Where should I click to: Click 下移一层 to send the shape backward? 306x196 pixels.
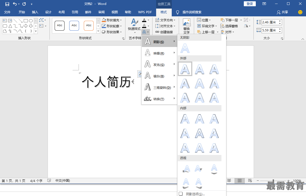point(229,20)
